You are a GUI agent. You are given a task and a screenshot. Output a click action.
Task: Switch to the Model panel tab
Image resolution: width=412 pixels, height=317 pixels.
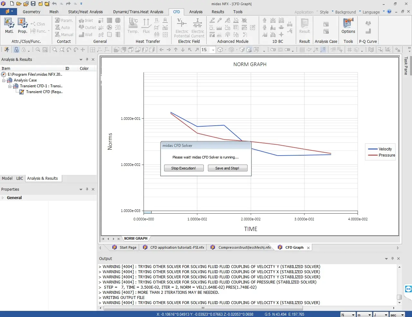[7, 178]
